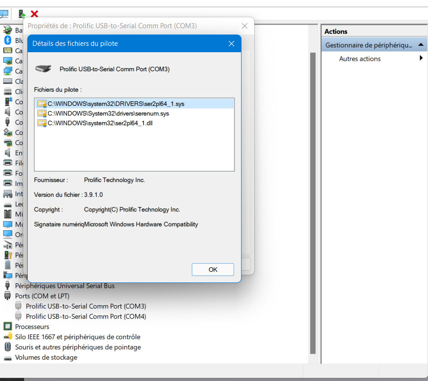Click the Ports (COM et LPT) connector icon
Image resolution: width=428 pixels, height=381 pixels.
click(8, 296)
